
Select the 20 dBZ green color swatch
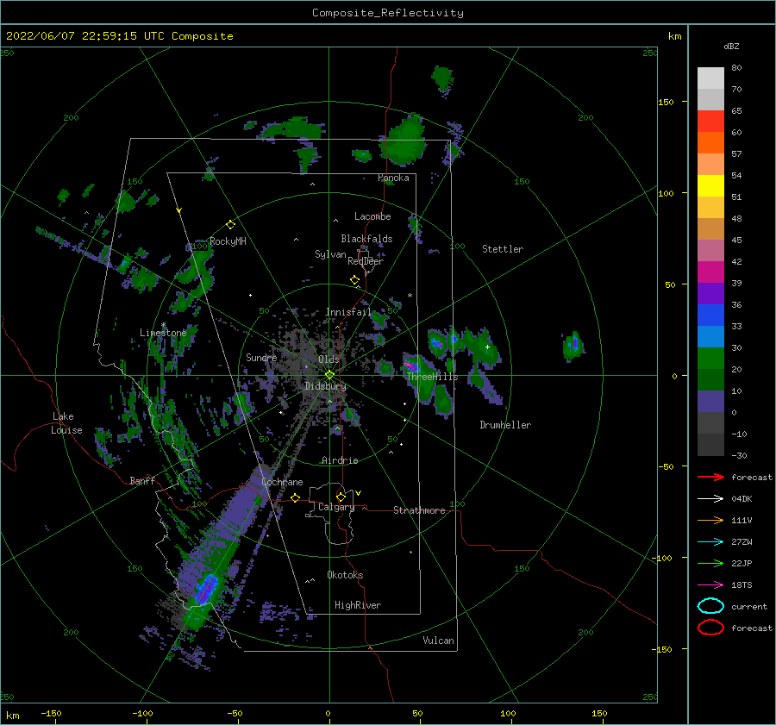click(x=710, y=379)
